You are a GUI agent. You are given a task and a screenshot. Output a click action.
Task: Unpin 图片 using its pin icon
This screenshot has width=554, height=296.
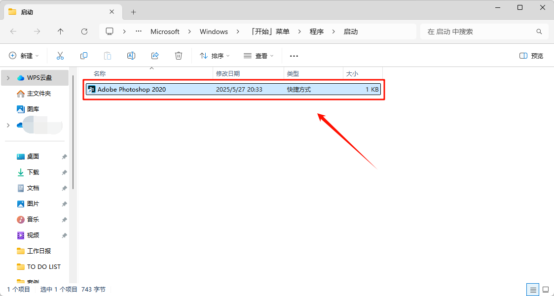64,204
